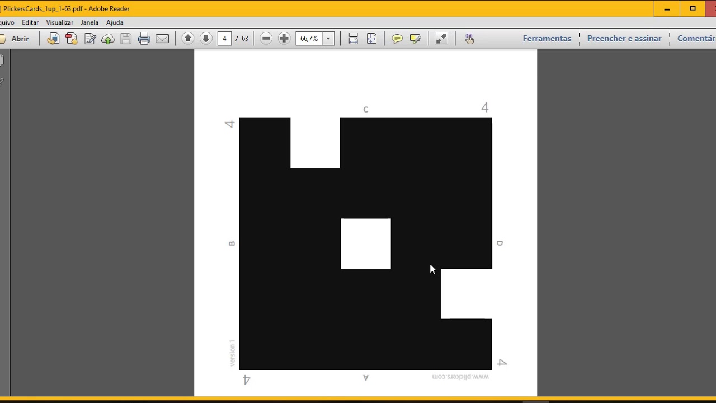Zoom in with the plus button
This screenshot has width=716, height=403.
[x=284, y=38]
